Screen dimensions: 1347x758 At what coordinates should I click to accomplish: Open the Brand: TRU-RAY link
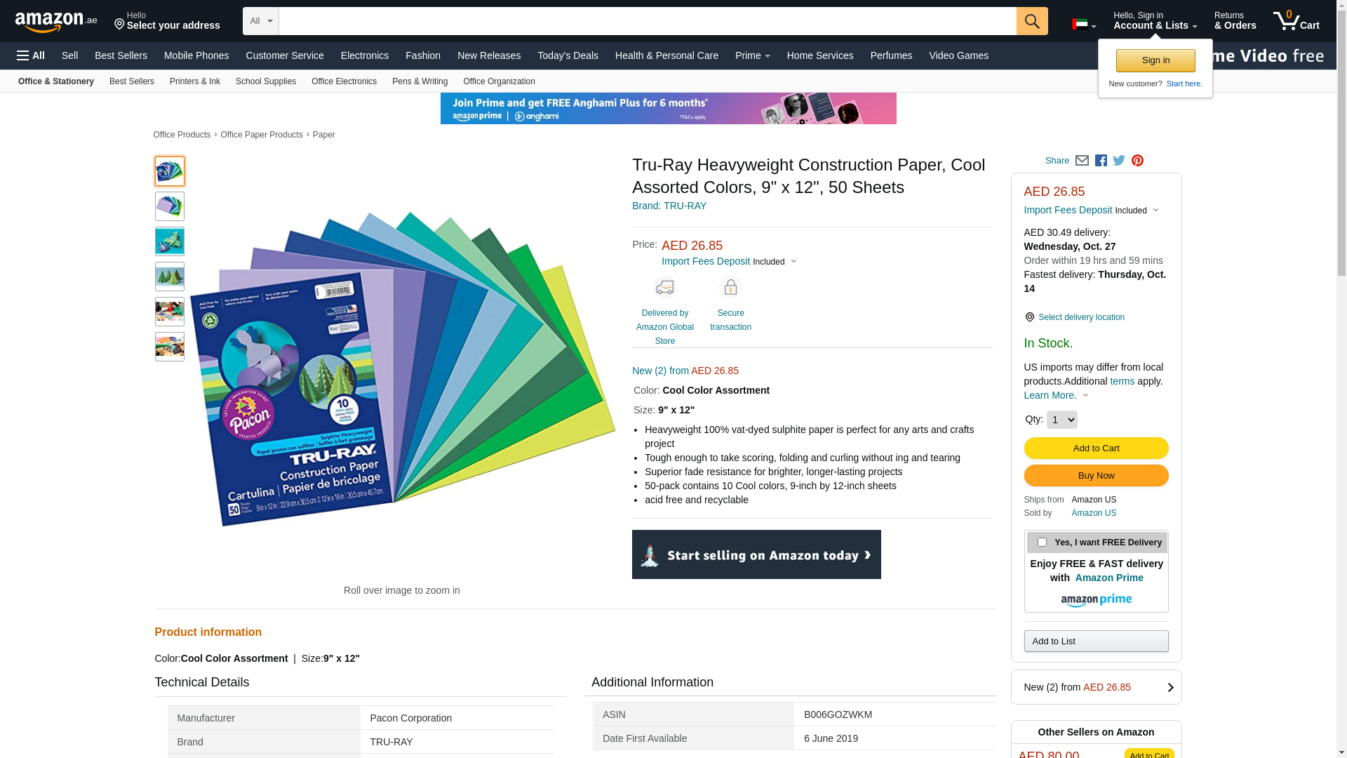[669, 206]
